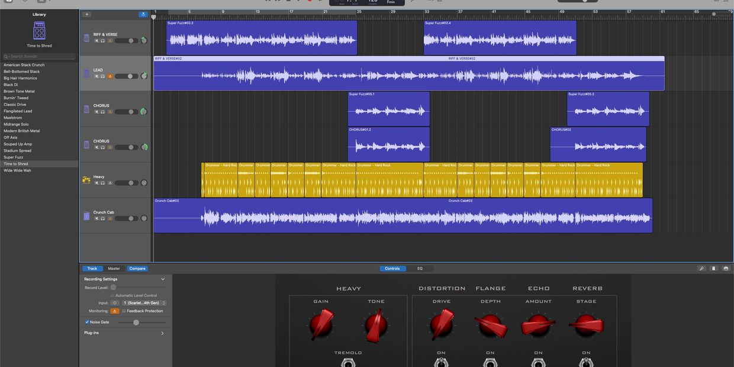Uncheck the Noise Gate checkbox
Viewport: 734px width, 367px height.
(87, 322)
